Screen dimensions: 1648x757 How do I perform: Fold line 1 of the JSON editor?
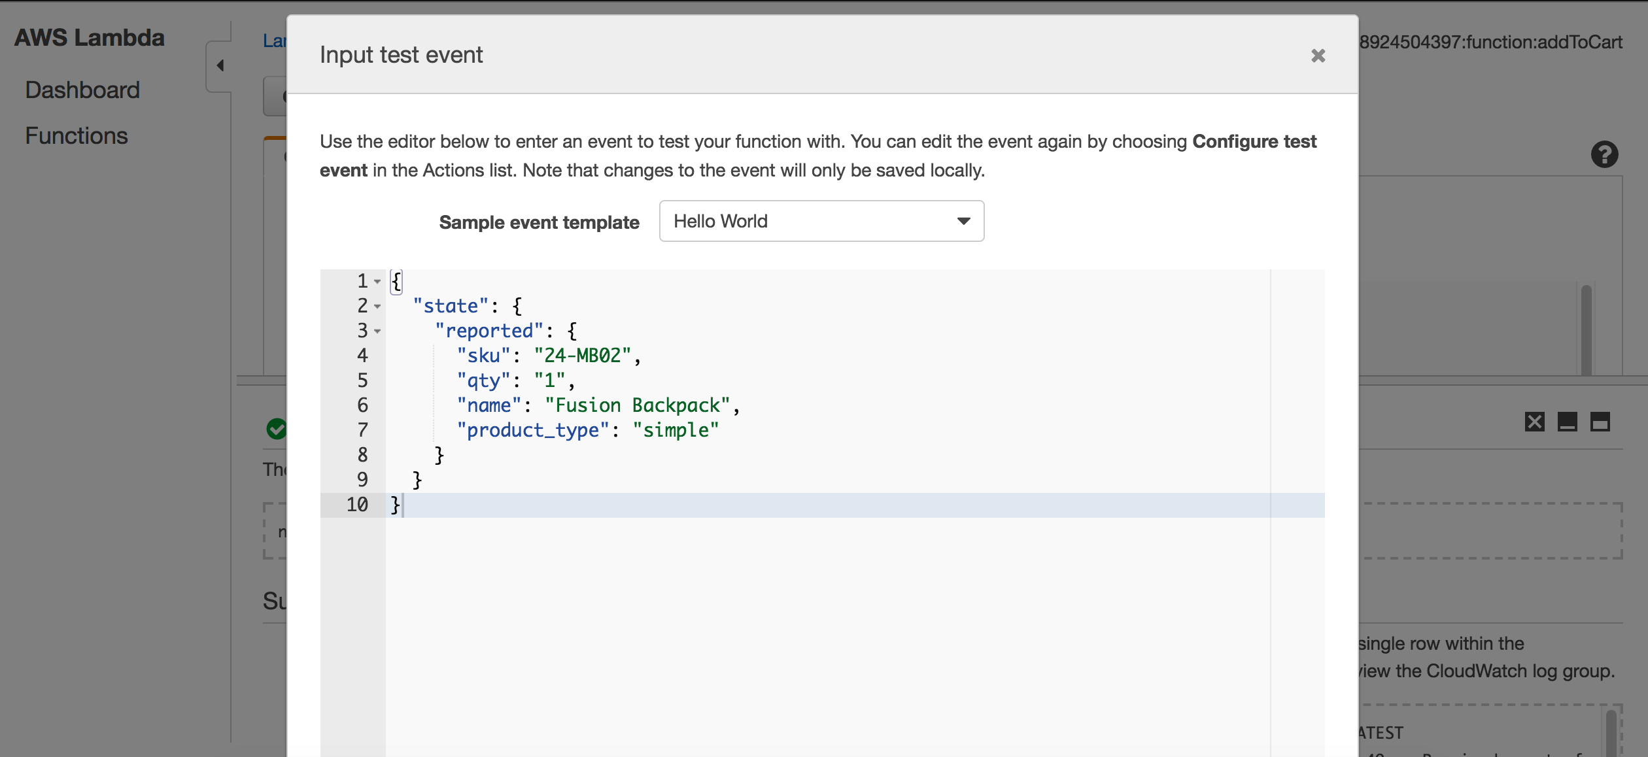[x=377, y=282]
